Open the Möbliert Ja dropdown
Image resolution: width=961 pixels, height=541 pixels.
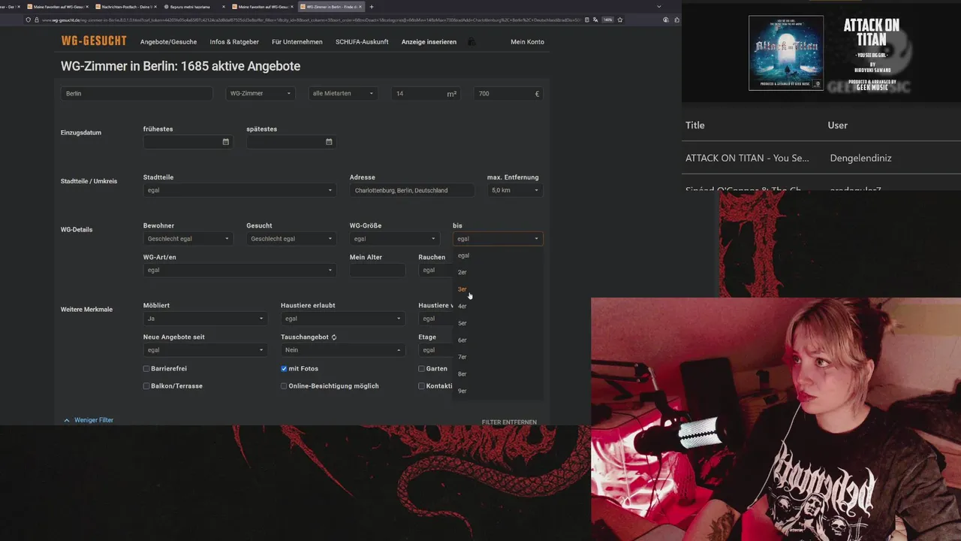click(205, 319)
